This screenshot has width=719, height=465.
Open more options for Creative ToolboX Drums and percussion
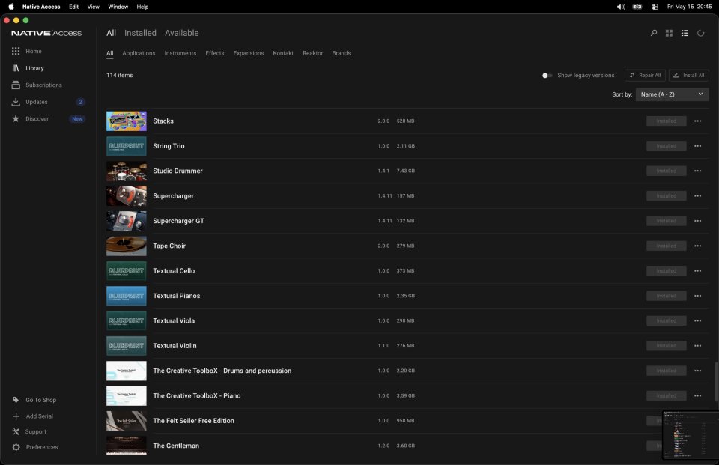[x=697, y=371]
